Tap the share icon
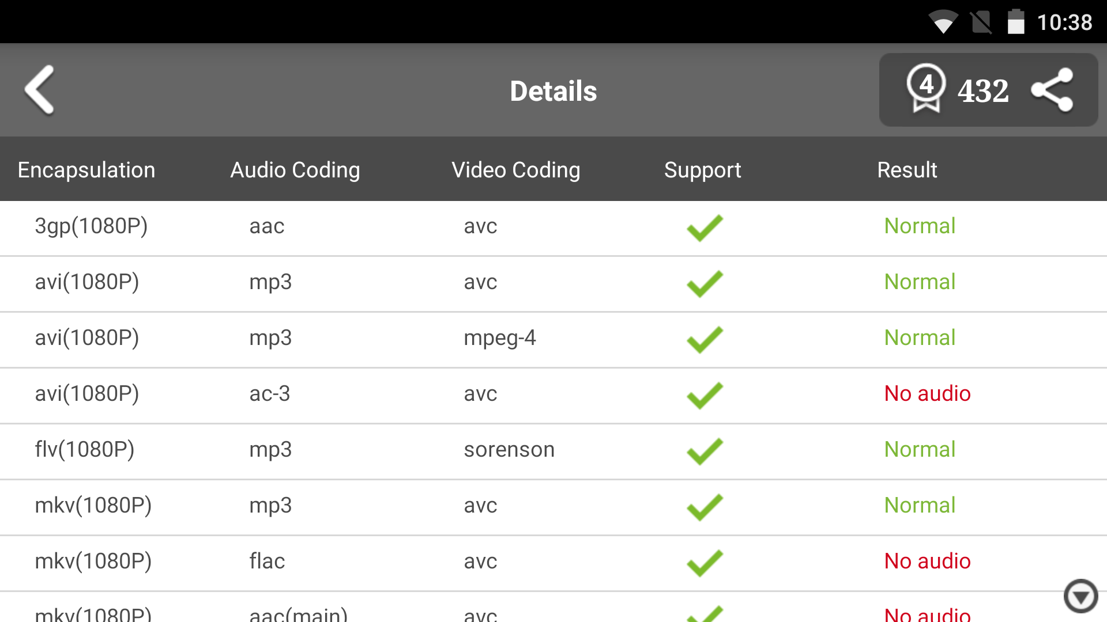Image resolution: width=1107 pixels, height=622 pixels. [1052, 90]
